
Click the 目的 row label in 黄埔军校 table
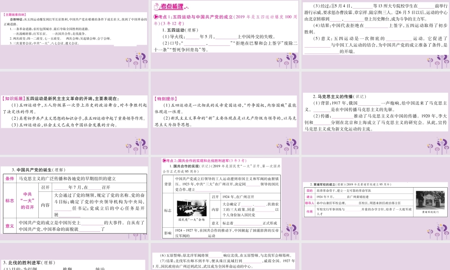tap(310, 190)
